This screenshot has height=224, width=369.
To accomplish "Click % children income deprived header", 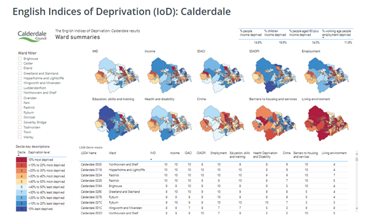I will (275, 33).
